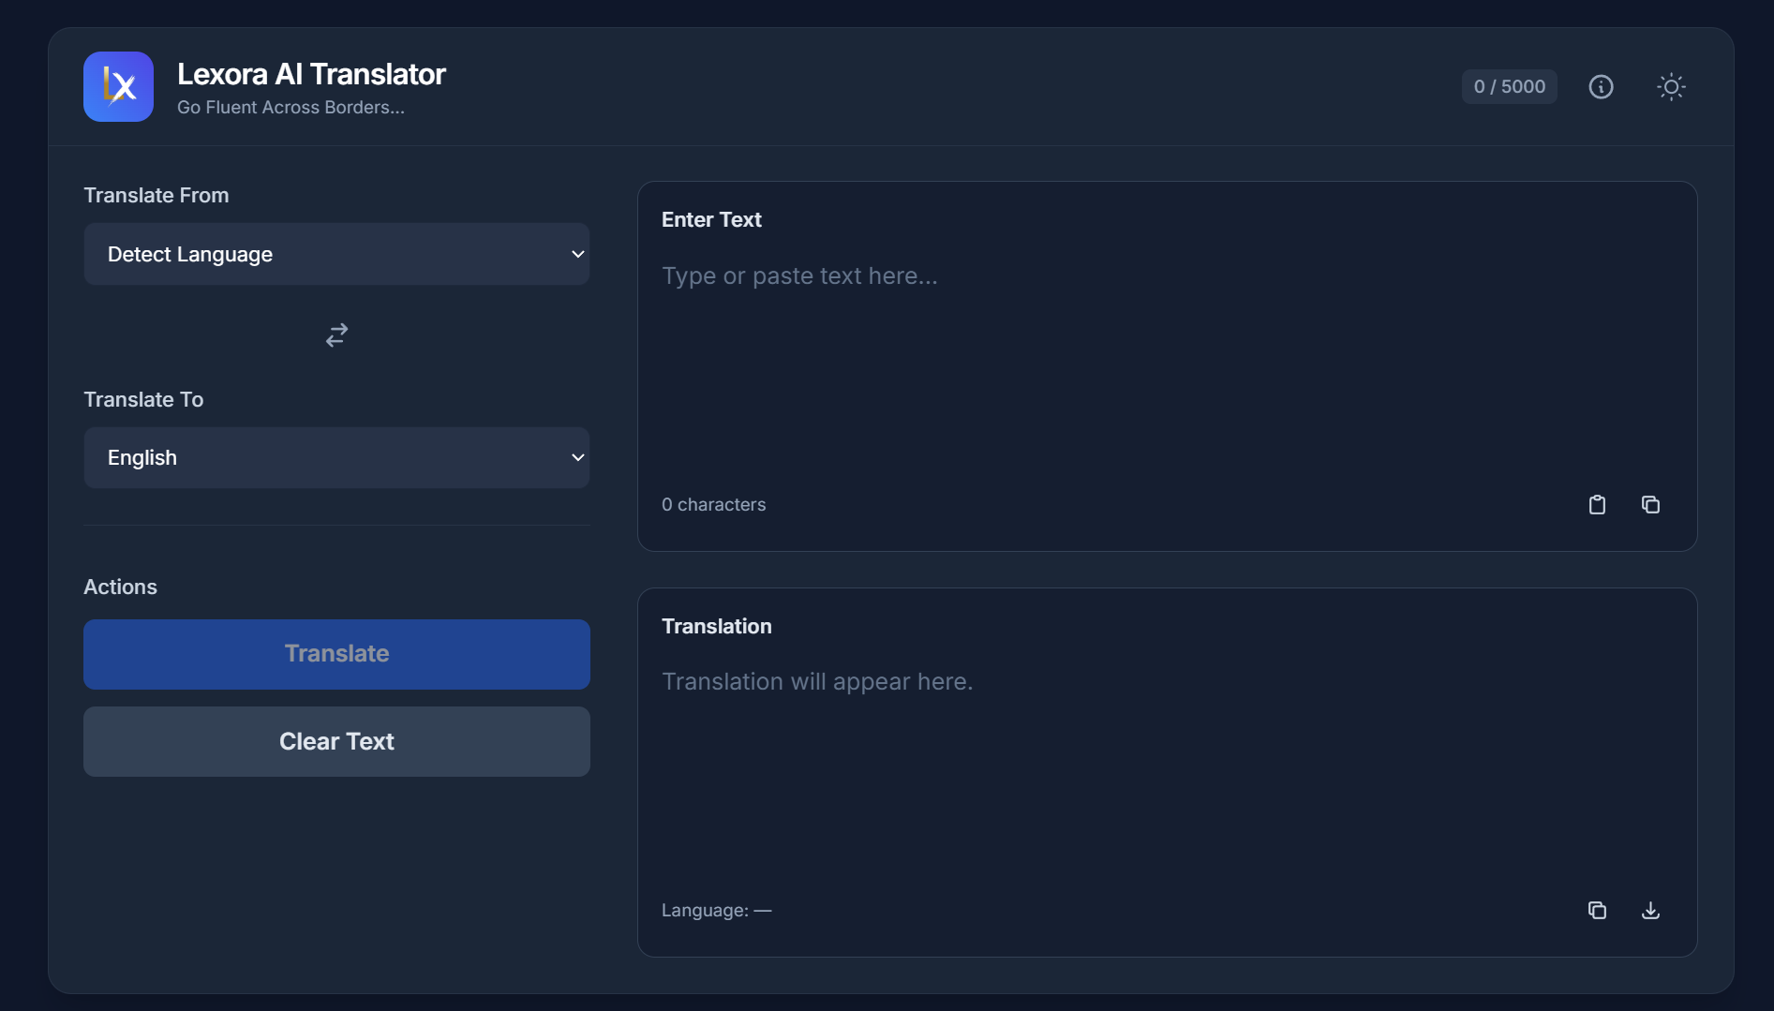1774x1011 pixels.
Task: Click the 0 / 5000 character counter
Action: point(1509,87)
